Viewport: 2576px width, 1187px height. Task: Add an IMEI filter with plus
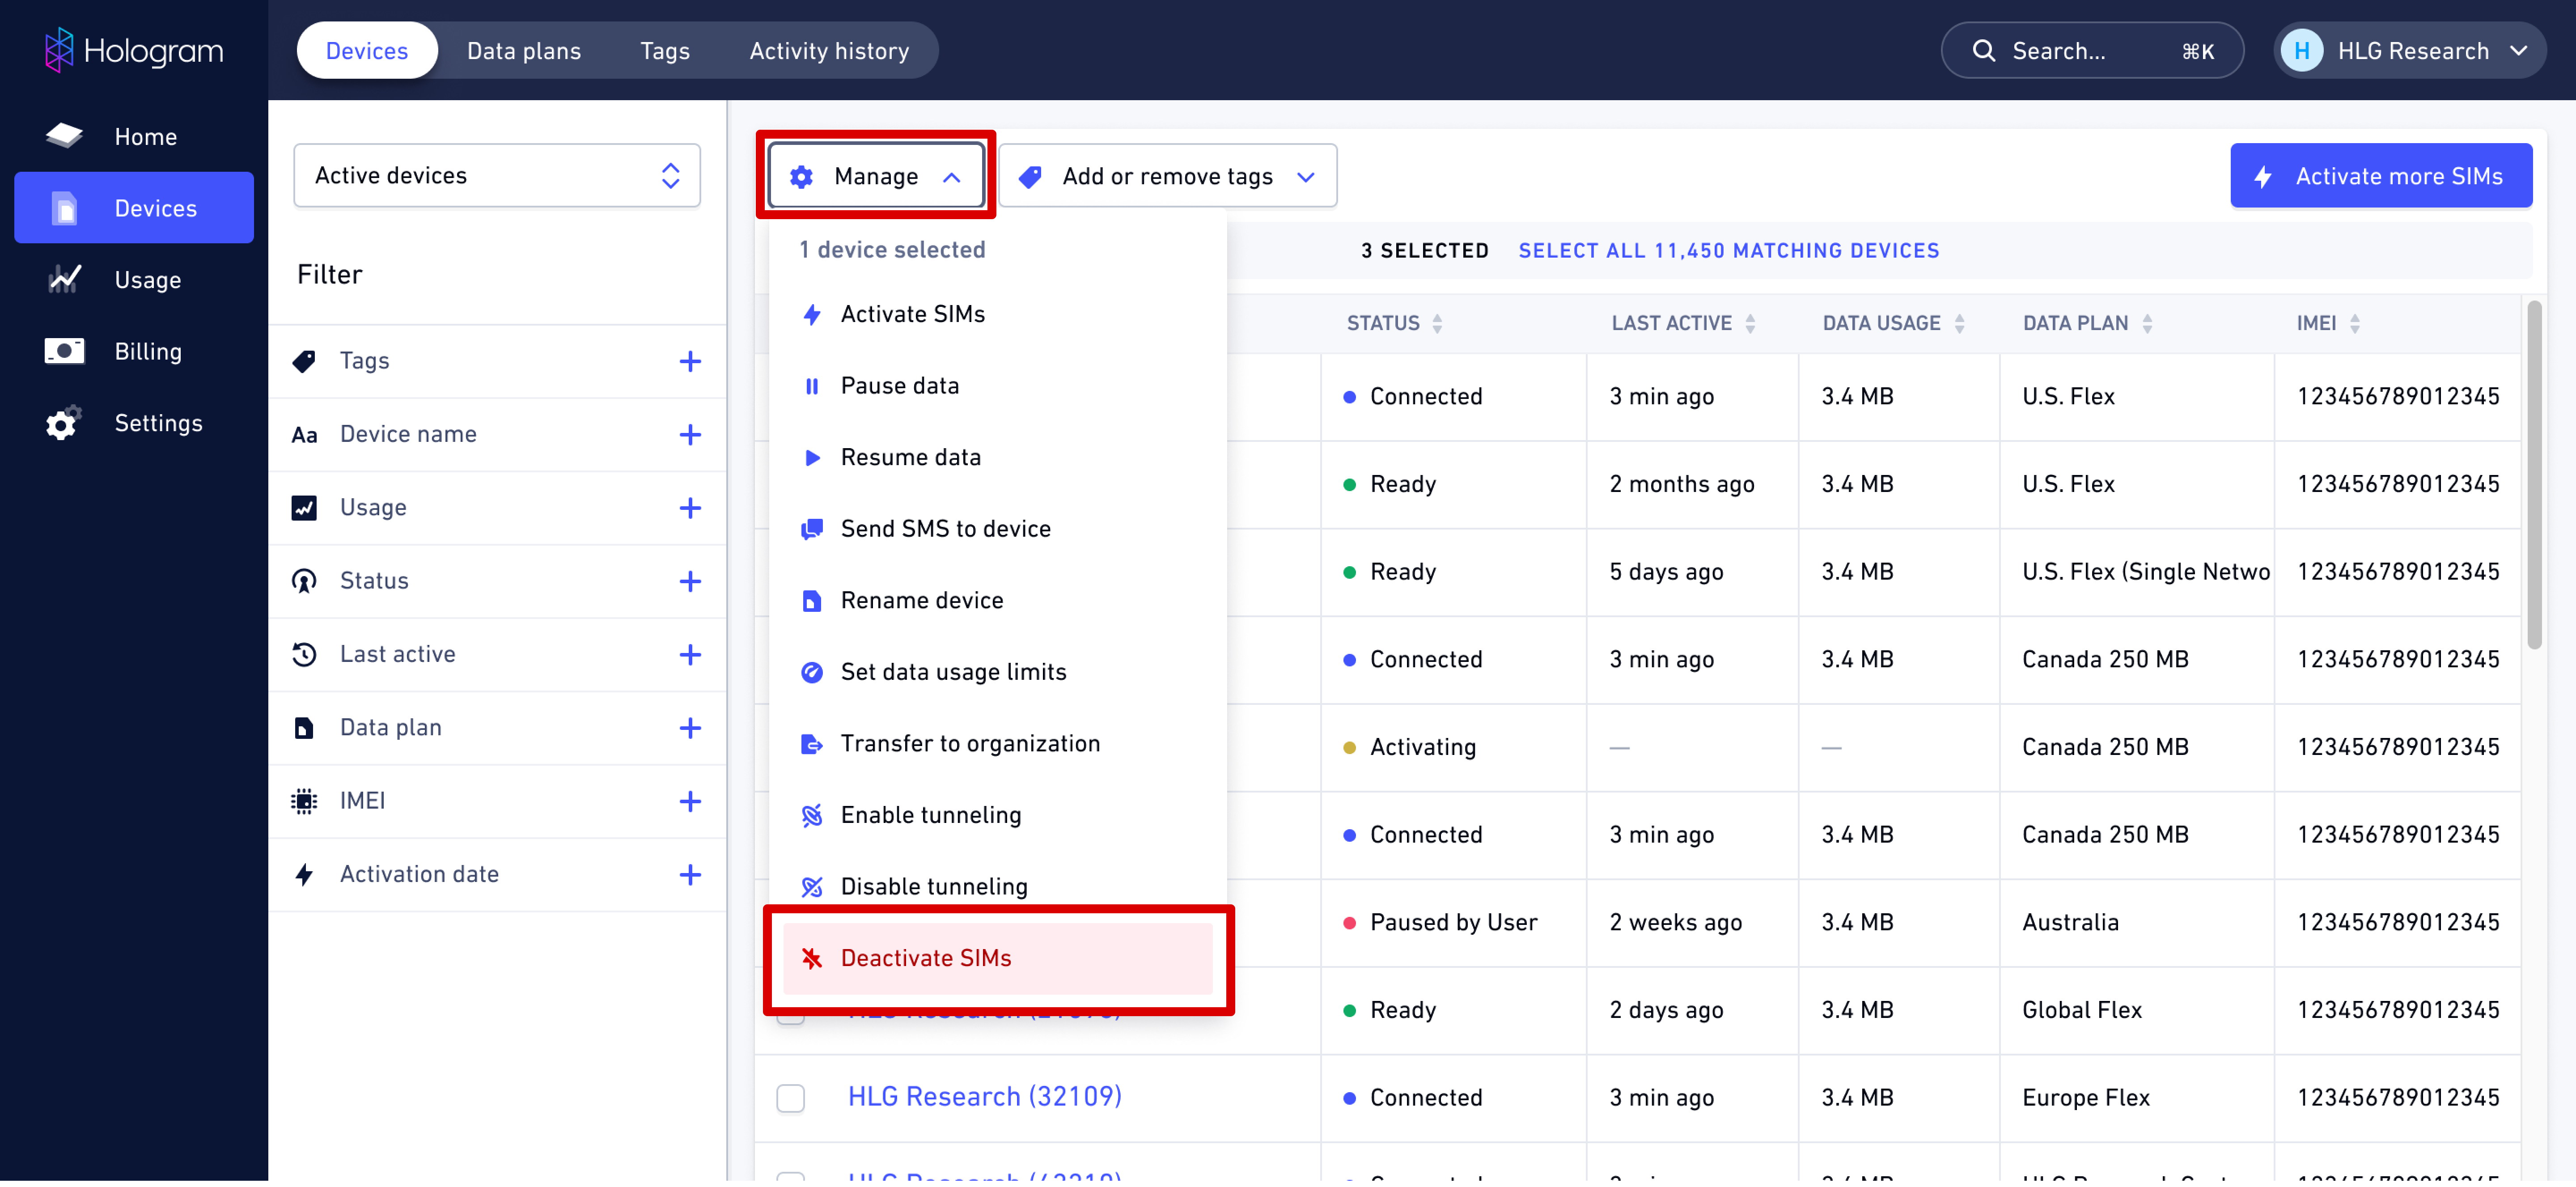[690, 801]
